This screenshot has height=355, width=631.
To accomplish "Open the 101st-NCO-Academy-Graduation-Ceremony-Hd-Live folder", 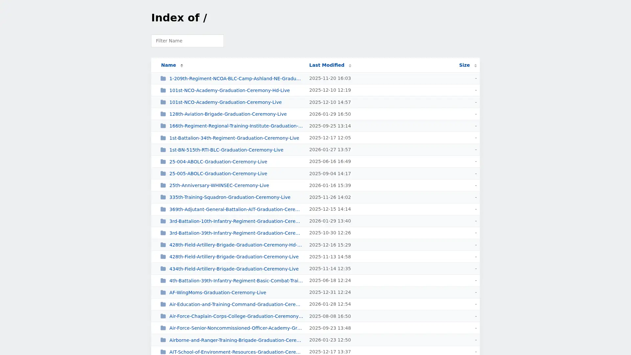I will 229,90.
